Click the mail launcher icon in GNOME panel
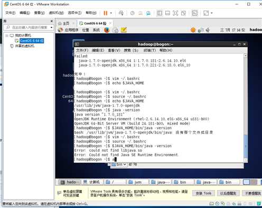Screen dimensions: 262x208 (115, 30)
